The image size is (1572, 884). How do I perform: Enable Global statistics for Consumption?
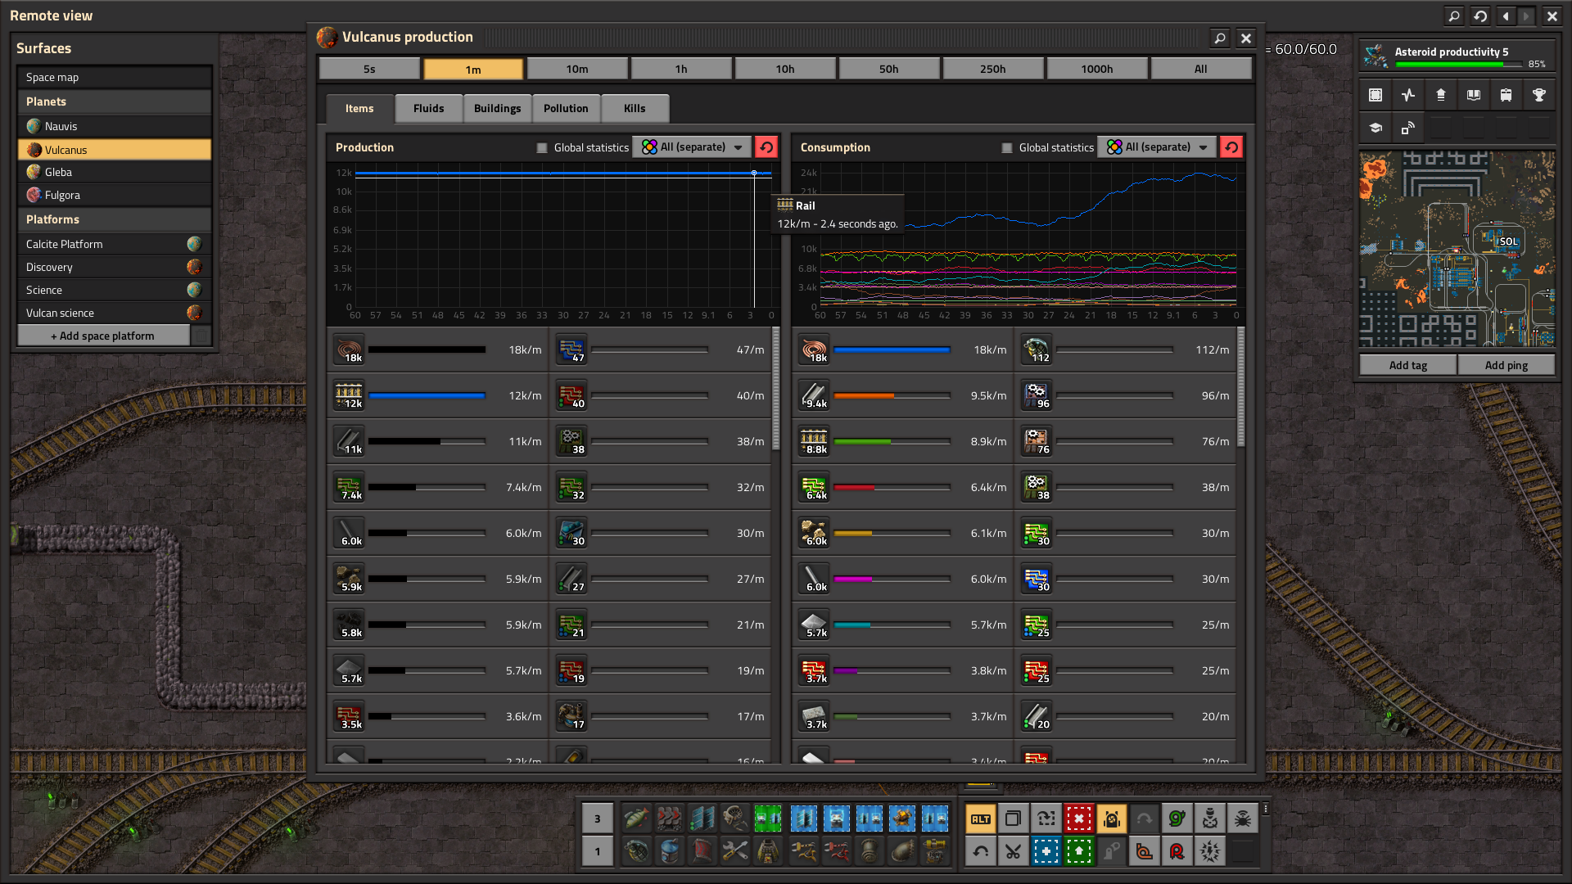(x=1006, y=148)
